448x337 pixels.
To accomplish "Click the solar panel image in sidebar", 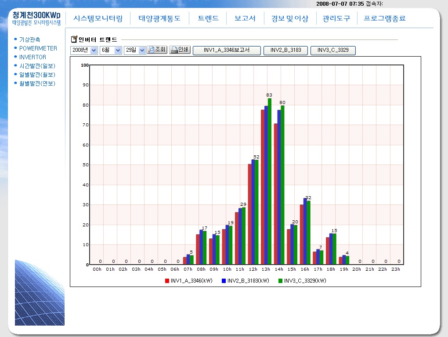I will pyautogui.click(x=40, y=293).
